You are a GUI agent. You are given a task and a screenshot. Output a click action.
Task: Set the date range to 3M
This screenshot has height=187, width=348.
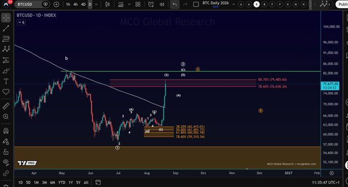[45, 182]
